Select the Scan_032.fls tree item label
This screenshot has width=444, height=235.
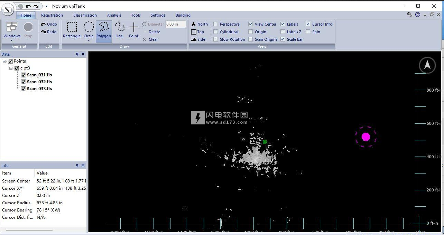coord(39,82)
